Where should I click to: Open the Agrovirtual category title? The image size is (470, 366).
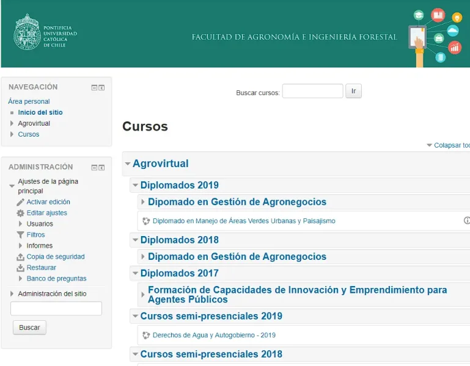tap(161, 163)
